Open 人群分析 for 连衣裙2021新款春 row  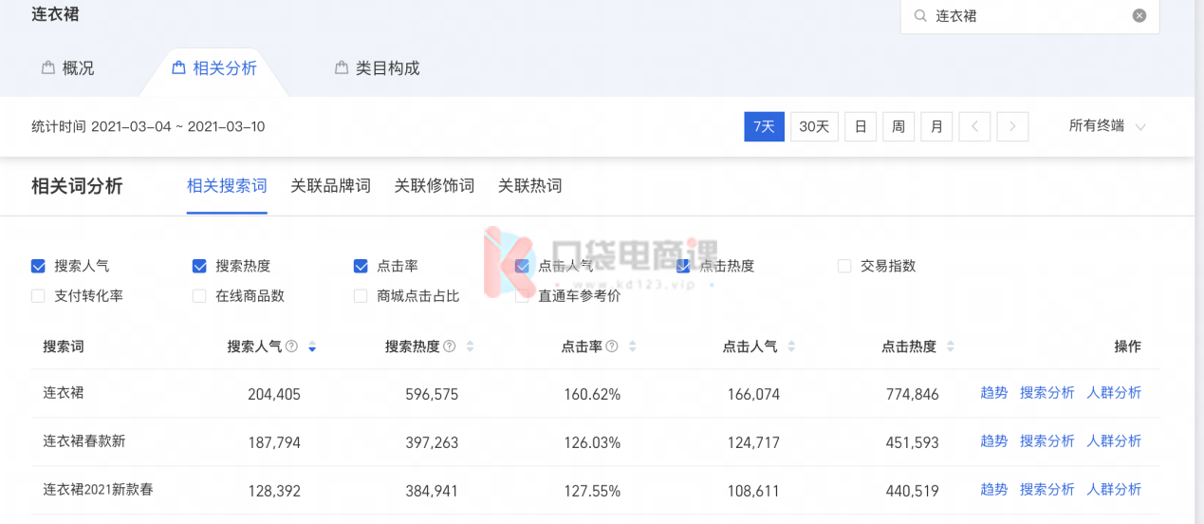pyautogui.click(x=1114, y=490)
